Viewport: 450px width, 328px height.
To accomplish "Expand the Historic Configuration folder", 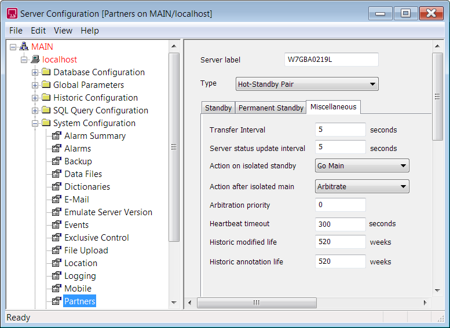I will coord(35,98).
